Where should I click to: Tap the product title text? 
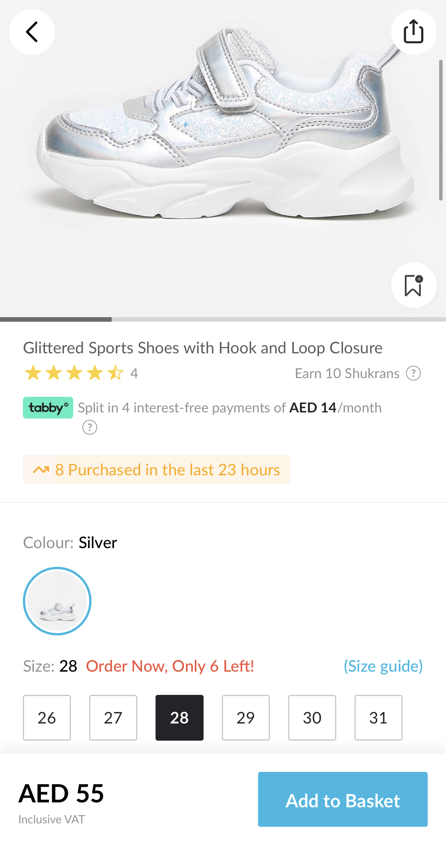pos(203,348)
